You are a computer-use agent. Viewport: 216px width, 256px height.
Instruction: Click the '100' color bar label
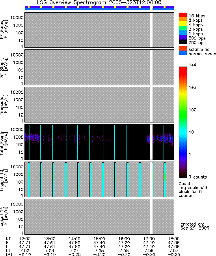[192, 110]
